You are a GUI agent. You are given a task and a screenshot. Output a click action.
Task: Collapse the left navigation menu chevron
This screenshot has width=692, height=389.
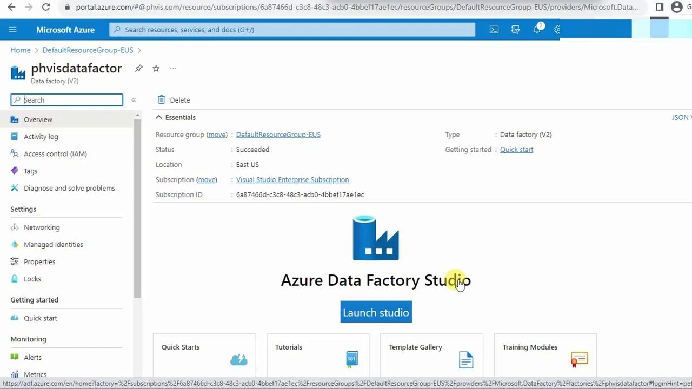[x=134, y=100]
